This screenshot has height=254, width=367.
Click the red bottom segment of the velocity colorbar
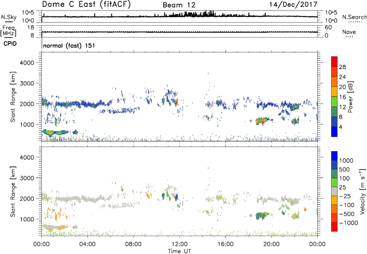[x=334, y=227]
